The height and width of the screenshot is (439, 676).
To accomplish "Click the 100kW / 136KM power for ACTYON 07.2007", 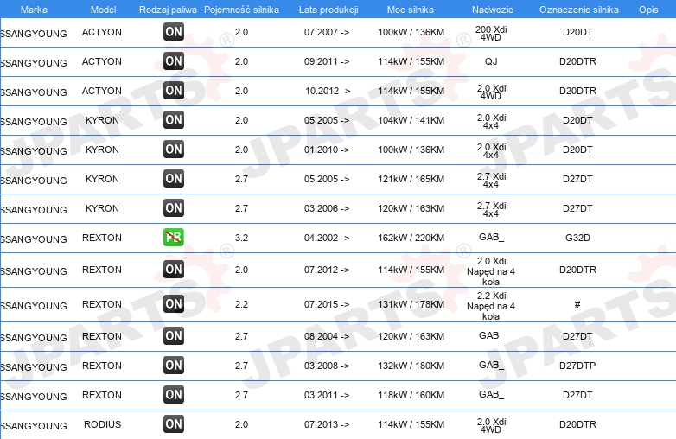I will [x=411, y=32].
